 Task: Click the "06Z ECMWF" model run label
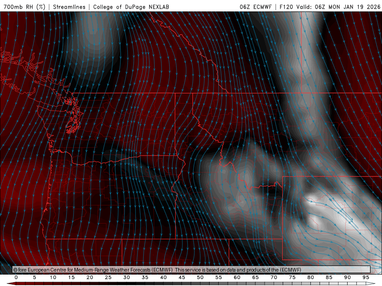point(255,7)
